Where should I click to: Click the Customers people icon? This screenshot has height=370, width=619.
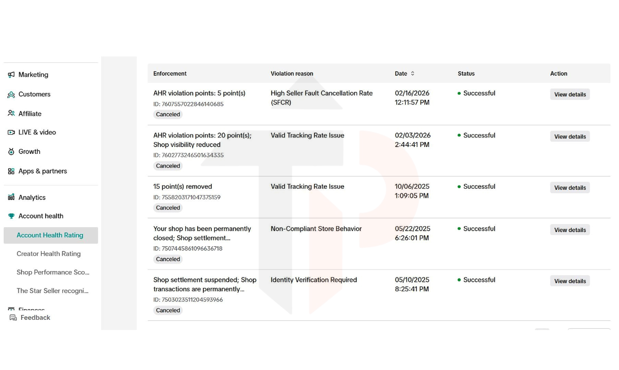coord(11,95)
